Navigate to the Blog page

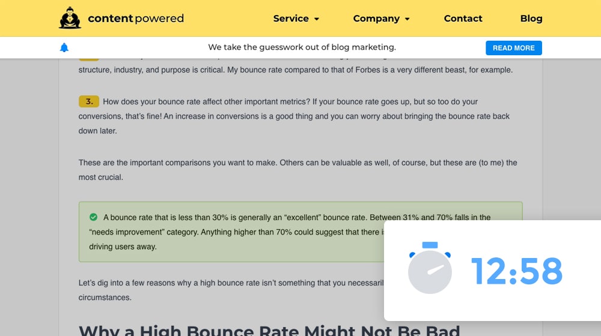[x=531, y=19]
